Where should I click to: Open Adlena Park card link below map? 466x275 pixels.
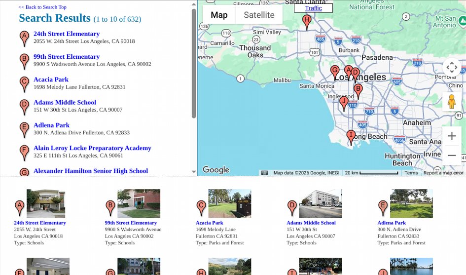pyautogui.click(x=392, y=223)
